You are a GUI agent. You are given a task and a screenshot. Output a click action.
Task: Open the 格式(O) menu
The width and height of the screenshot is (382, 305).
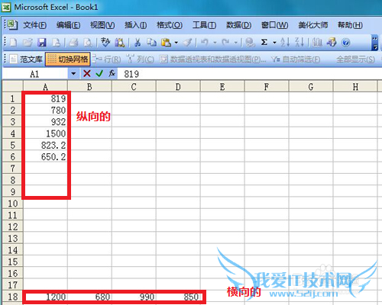point(170,25)
